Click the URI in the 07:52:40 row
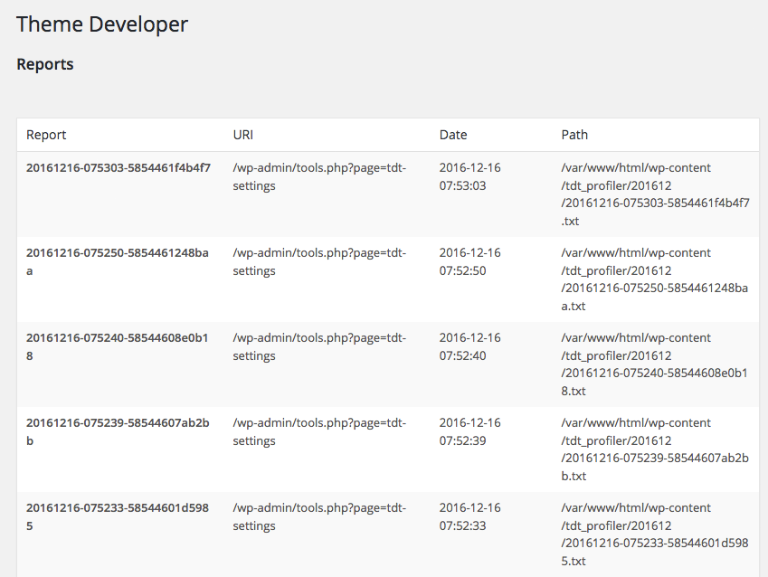The height and width of the screenshot is (577, 768). 319,346
